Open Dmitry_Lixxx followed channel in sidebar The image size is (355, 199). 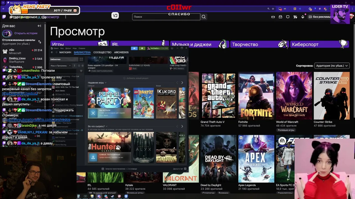pyautogui.click(x=22, y=60)
